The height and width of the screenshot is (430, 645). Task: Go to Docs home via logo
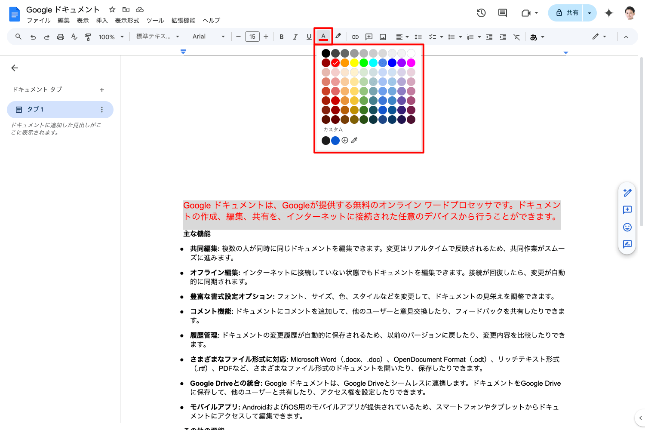pyautogui.click(x=15, y=14)
